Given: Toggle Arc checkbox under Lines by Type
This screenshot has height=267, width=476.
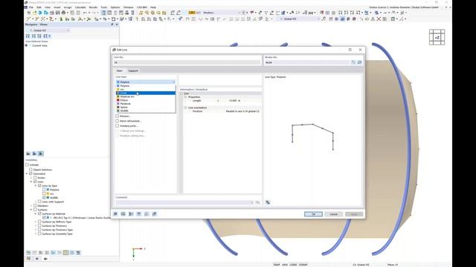Looking at the screenshot, I should coord(44,194).
